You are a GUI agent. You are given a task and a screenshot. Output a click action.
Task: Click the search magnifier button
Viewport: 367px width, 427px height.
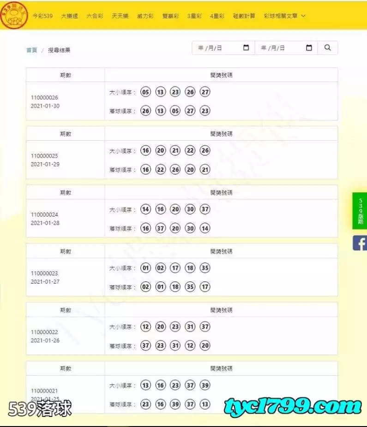(328, 48)
